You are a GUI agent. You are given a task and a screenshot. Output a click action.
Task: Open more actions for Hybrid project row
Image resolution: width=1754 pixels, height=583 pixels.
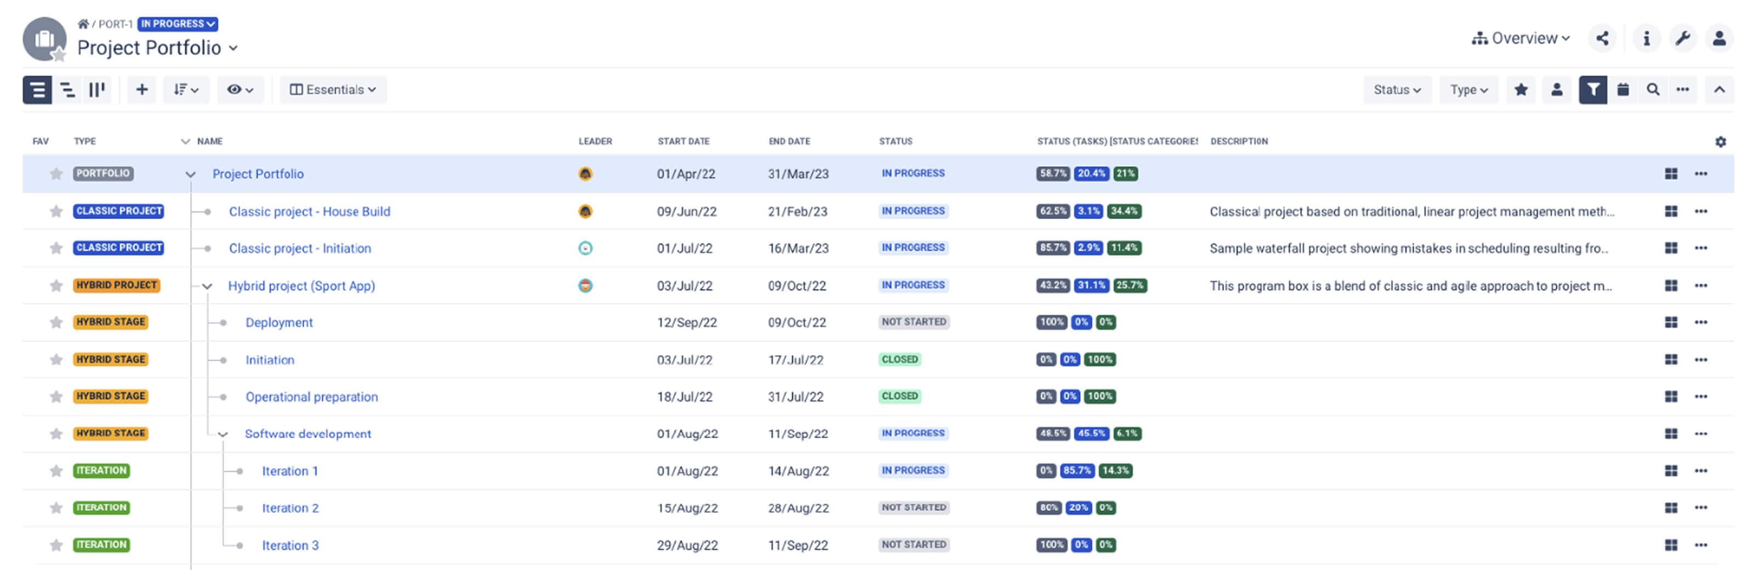pyautogui.click(x=1701, y=285)
